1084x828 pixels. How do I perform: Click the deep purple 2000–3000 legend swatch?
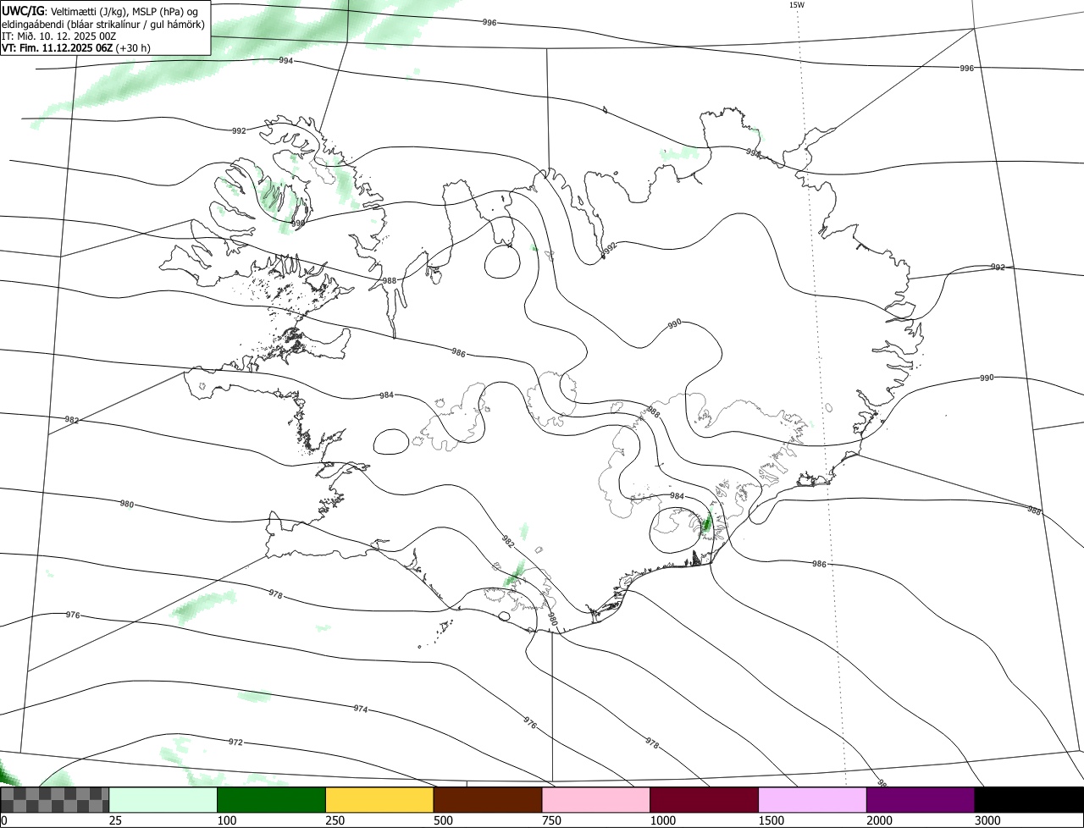click(921, 800)
